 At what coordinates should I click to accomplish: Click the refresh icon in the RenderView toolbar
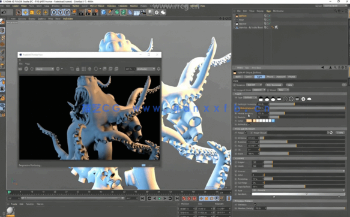(32, 69)
